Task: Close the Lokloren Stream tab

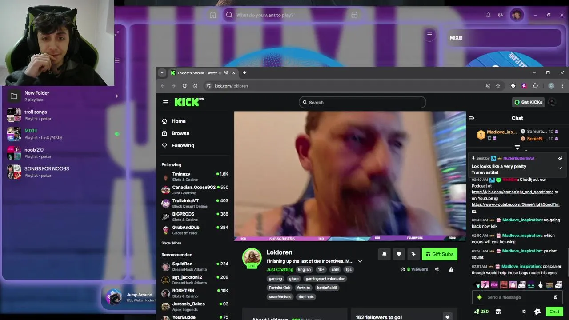Action: coord(233,73)
